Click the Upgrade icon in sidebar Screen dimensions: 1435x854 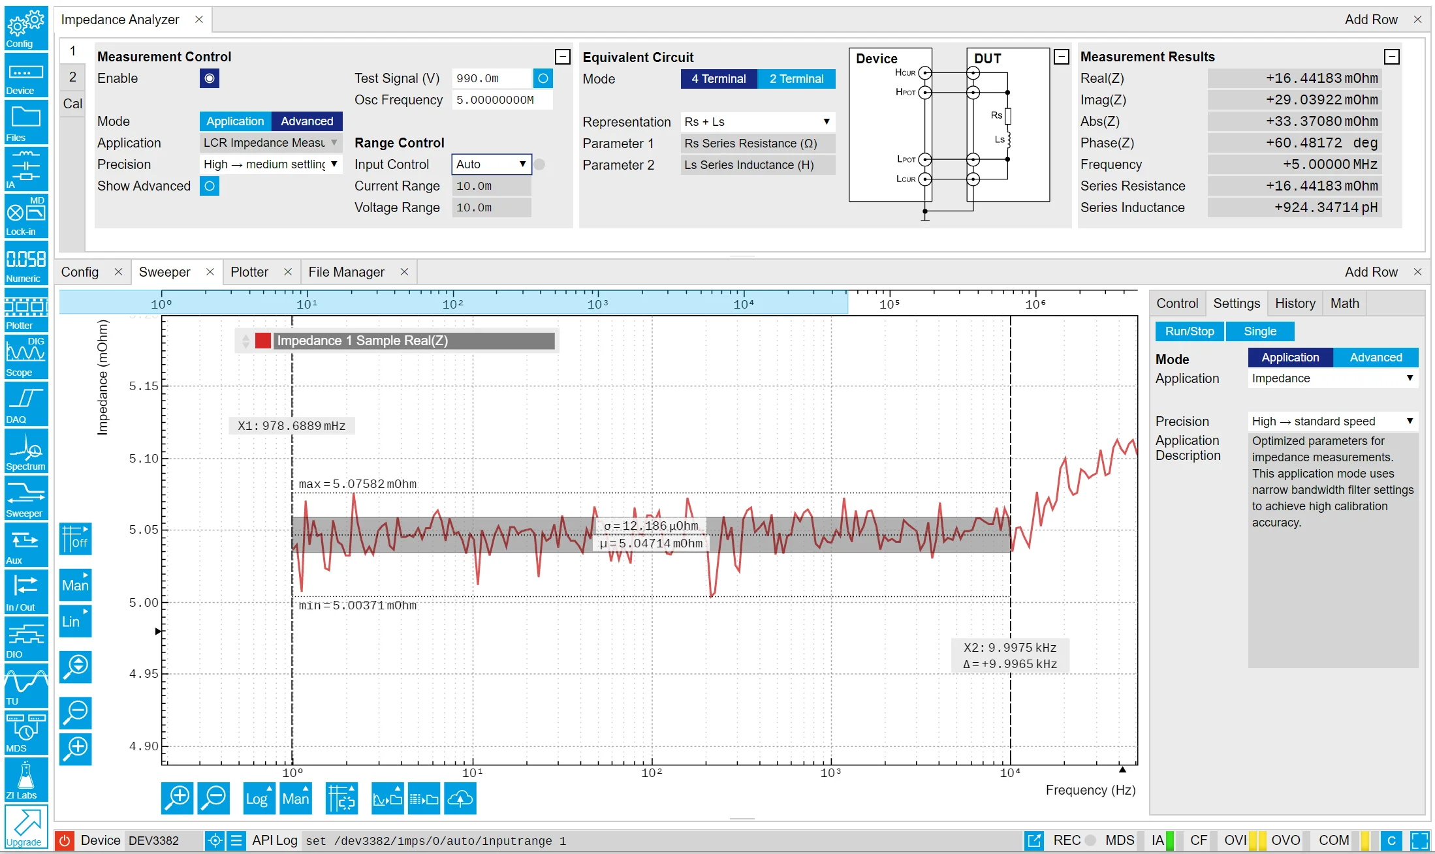coord(26,827)
